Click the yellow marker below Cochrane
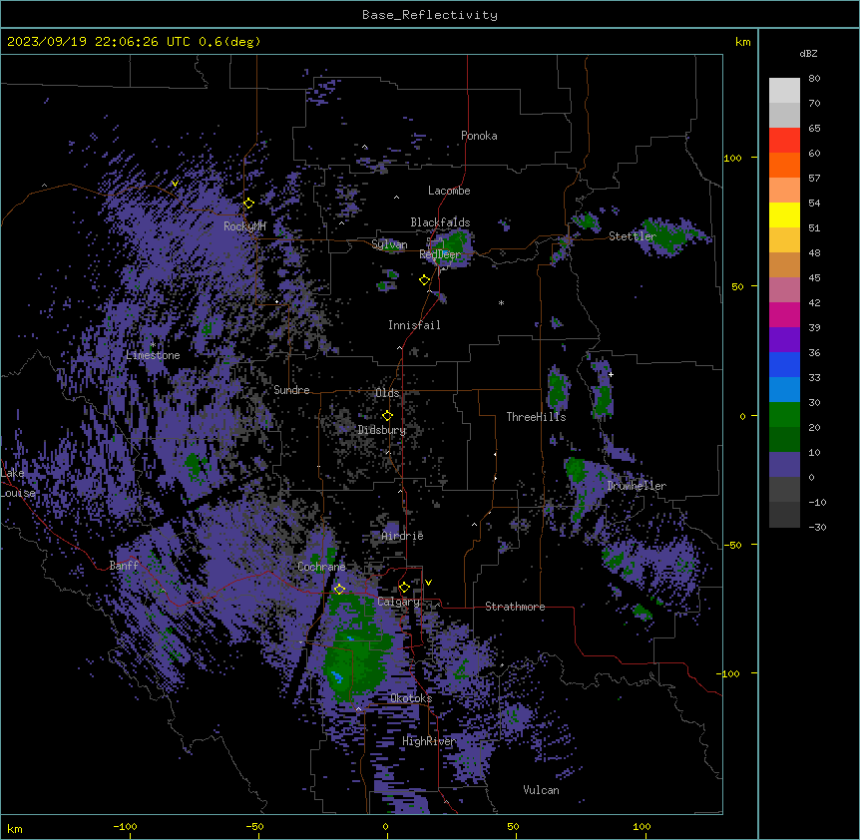The width and height of the screenshot is (860, 840). tap(339, 589)
